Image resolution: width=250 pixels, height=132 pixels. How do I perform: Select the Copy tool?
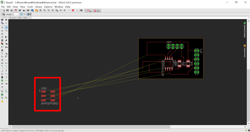click(x=2, y=37)
